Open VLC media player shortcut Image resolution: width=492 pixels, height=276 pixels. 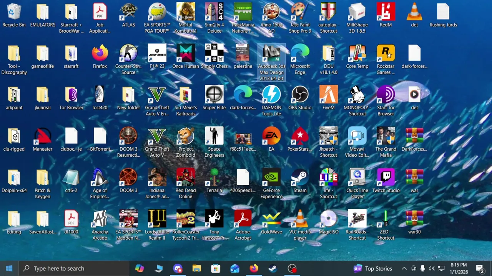coord(300,225)
